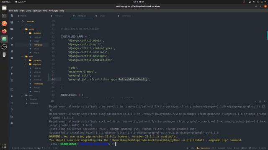Image resolution: width=268 pixels, height=150 pixels.
Task: Open Files from the Ubuntu dock
Action: coord(4,8)
